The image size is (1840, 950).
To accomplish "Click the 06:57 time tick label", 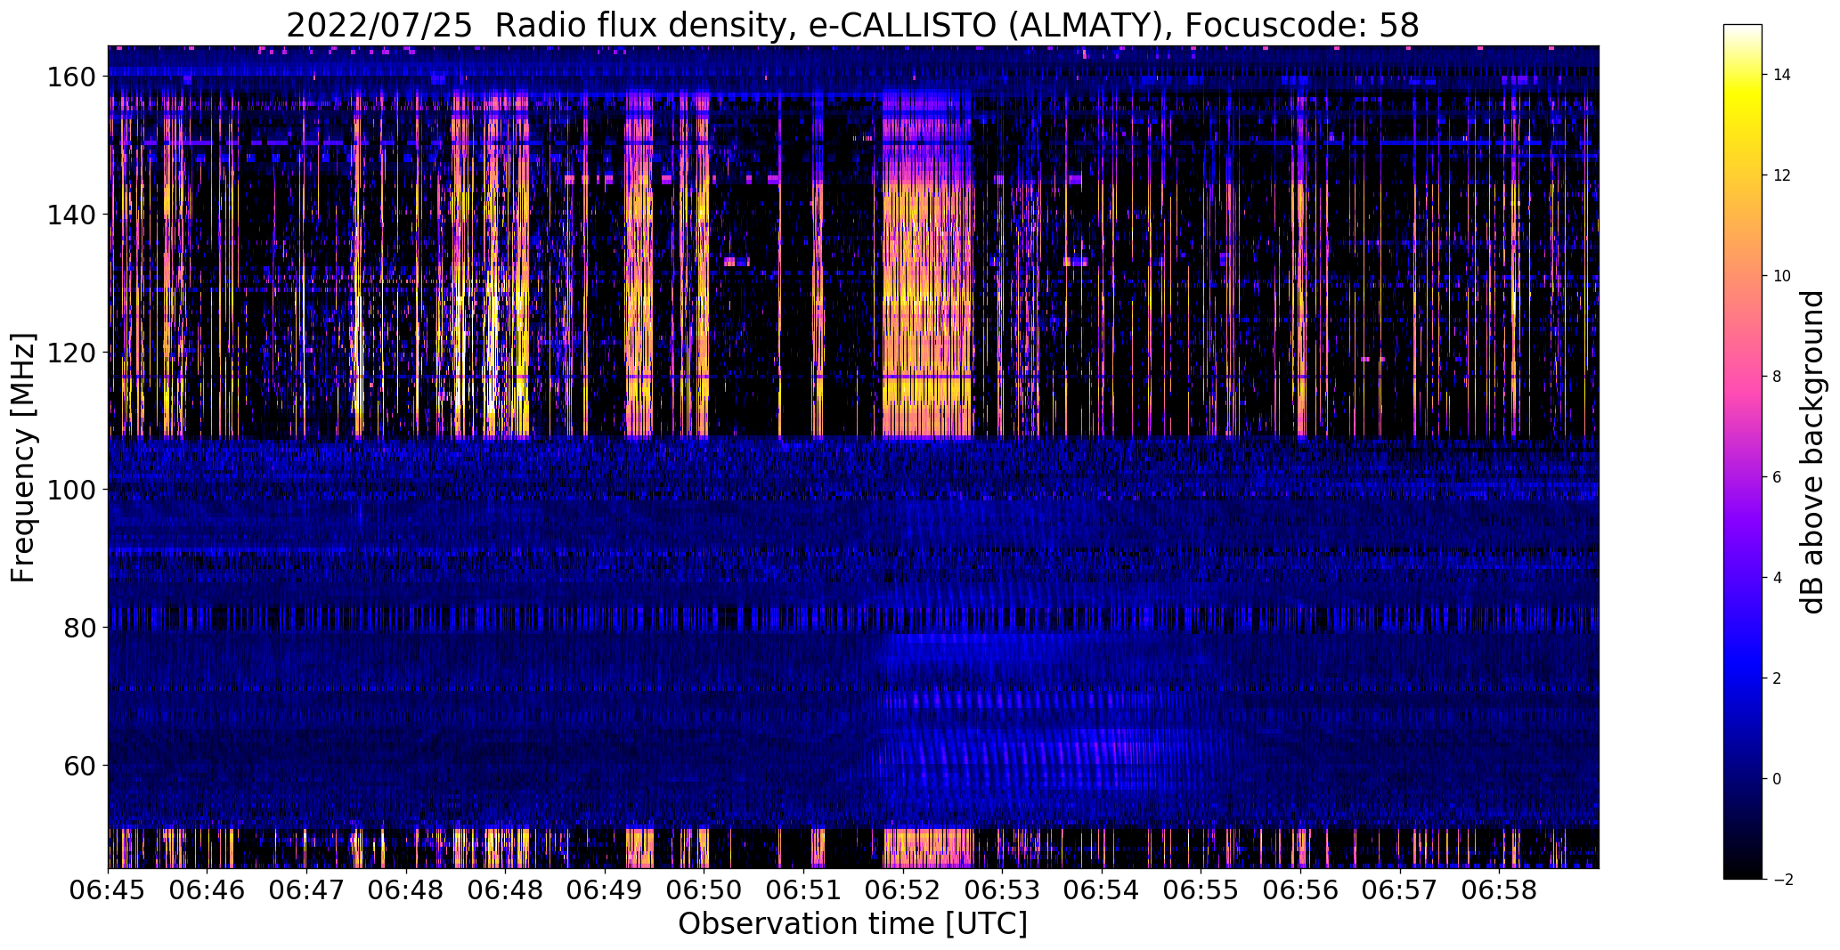I will click(1400, 890).
